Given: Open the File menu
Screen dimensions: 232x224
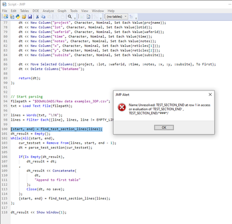Looking at the screenshot, I should coord(5,11).
